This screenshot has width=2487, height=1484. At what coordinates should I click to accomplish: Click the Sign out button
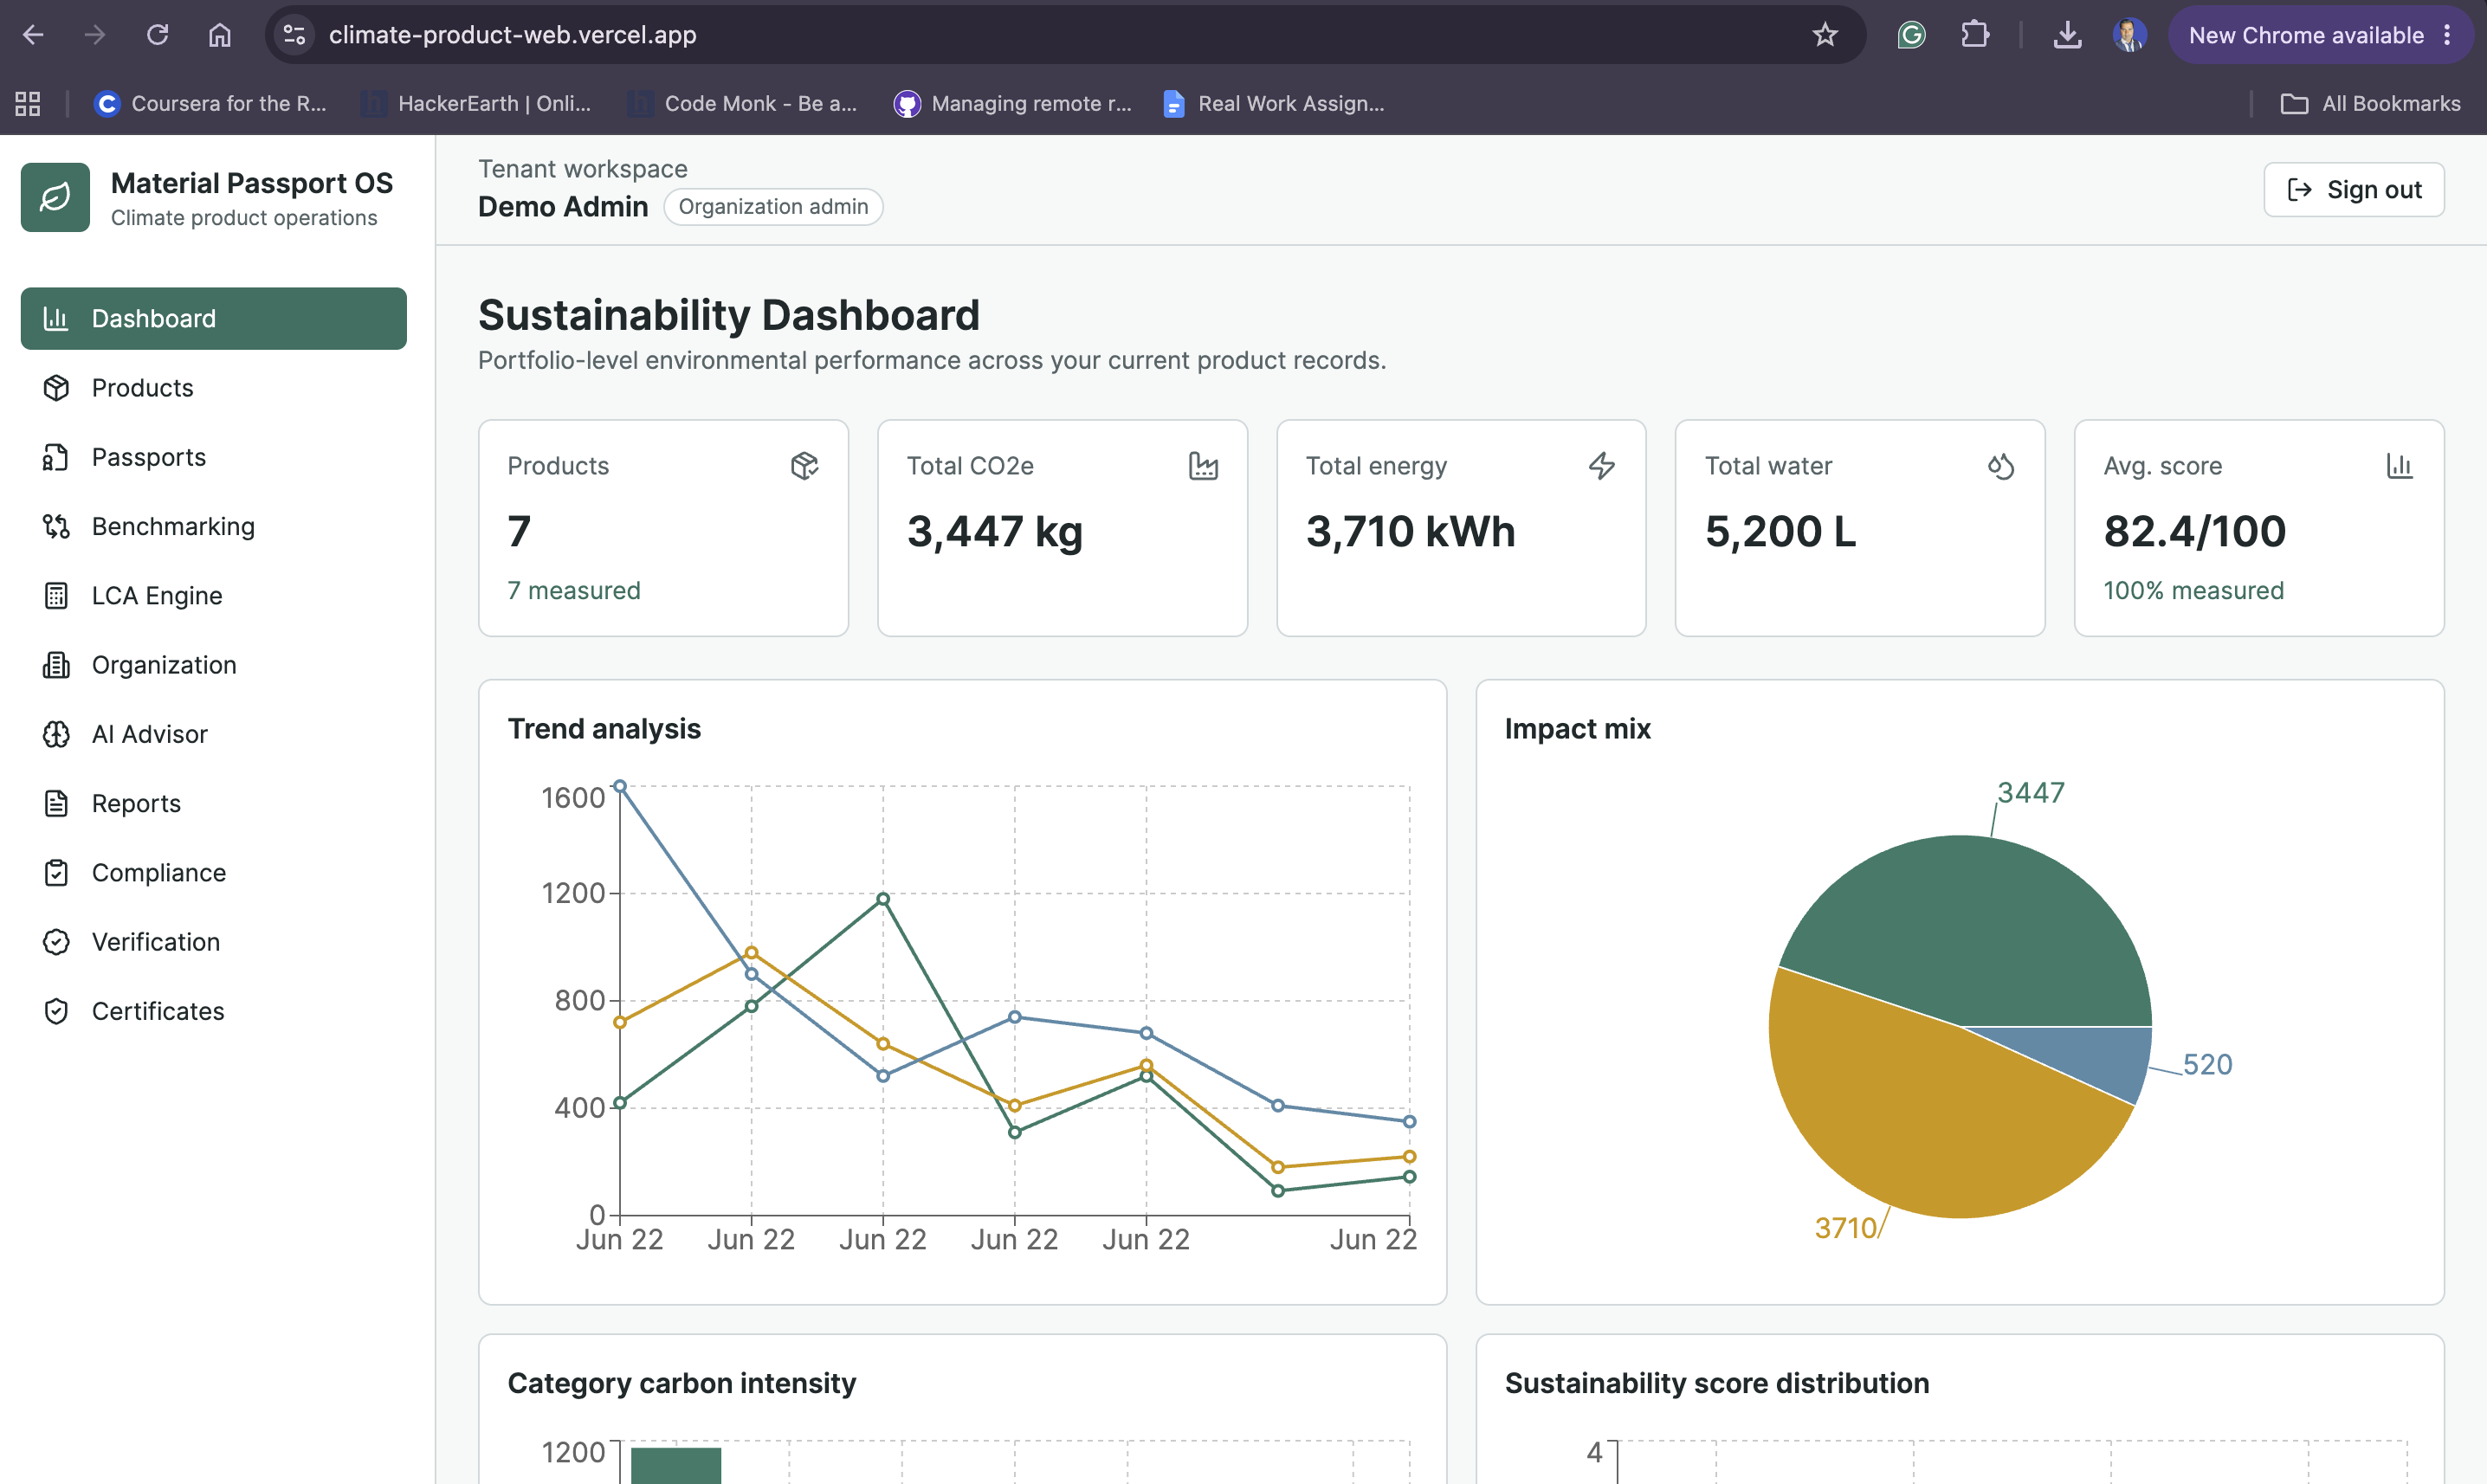click(2353, 189)
